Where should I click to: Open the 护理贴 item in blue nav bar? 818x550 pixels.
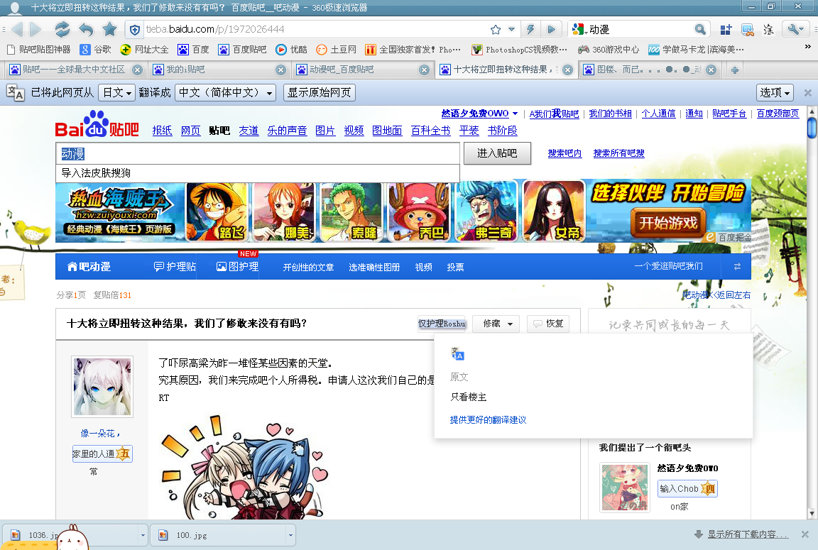click(x=175, y=267)
